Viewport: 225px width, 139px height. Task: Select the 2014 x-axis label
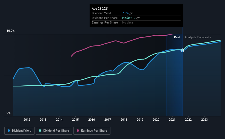tap(59, 120)
